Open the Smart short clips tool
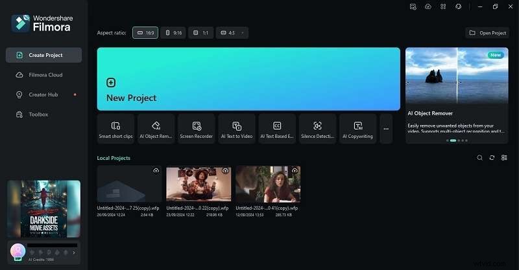The width and height of the screenshot is (519, 270). point(115,129)
